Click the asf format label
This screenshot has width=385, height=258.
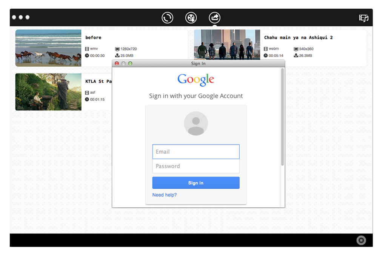tap(92, 92)
